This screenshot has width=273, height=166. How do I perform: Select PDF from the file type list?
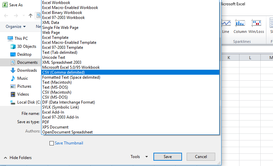point(46,122)
